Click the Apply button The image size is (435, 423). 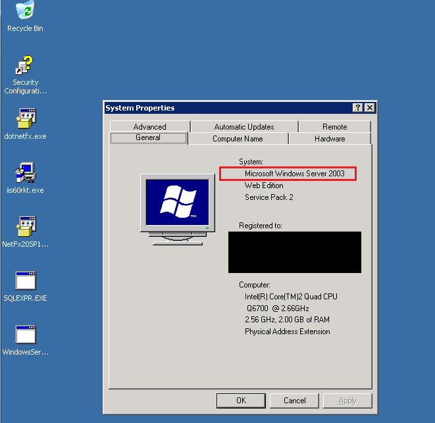[x=347, y=401]
